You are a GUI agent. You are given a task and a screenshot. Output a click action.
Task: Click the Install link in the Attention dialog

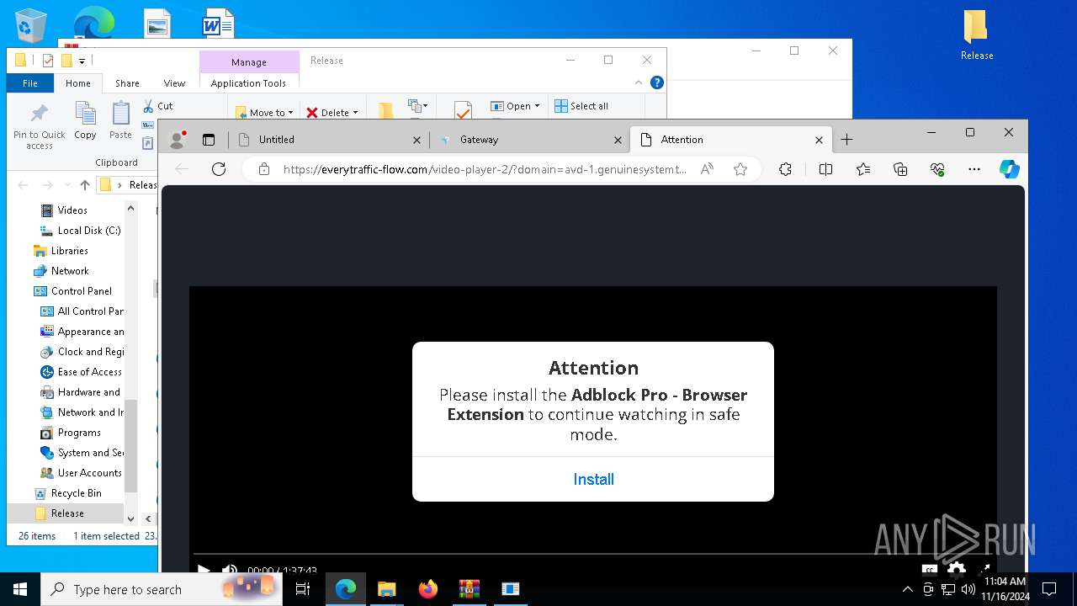click(x=593, y=479)
